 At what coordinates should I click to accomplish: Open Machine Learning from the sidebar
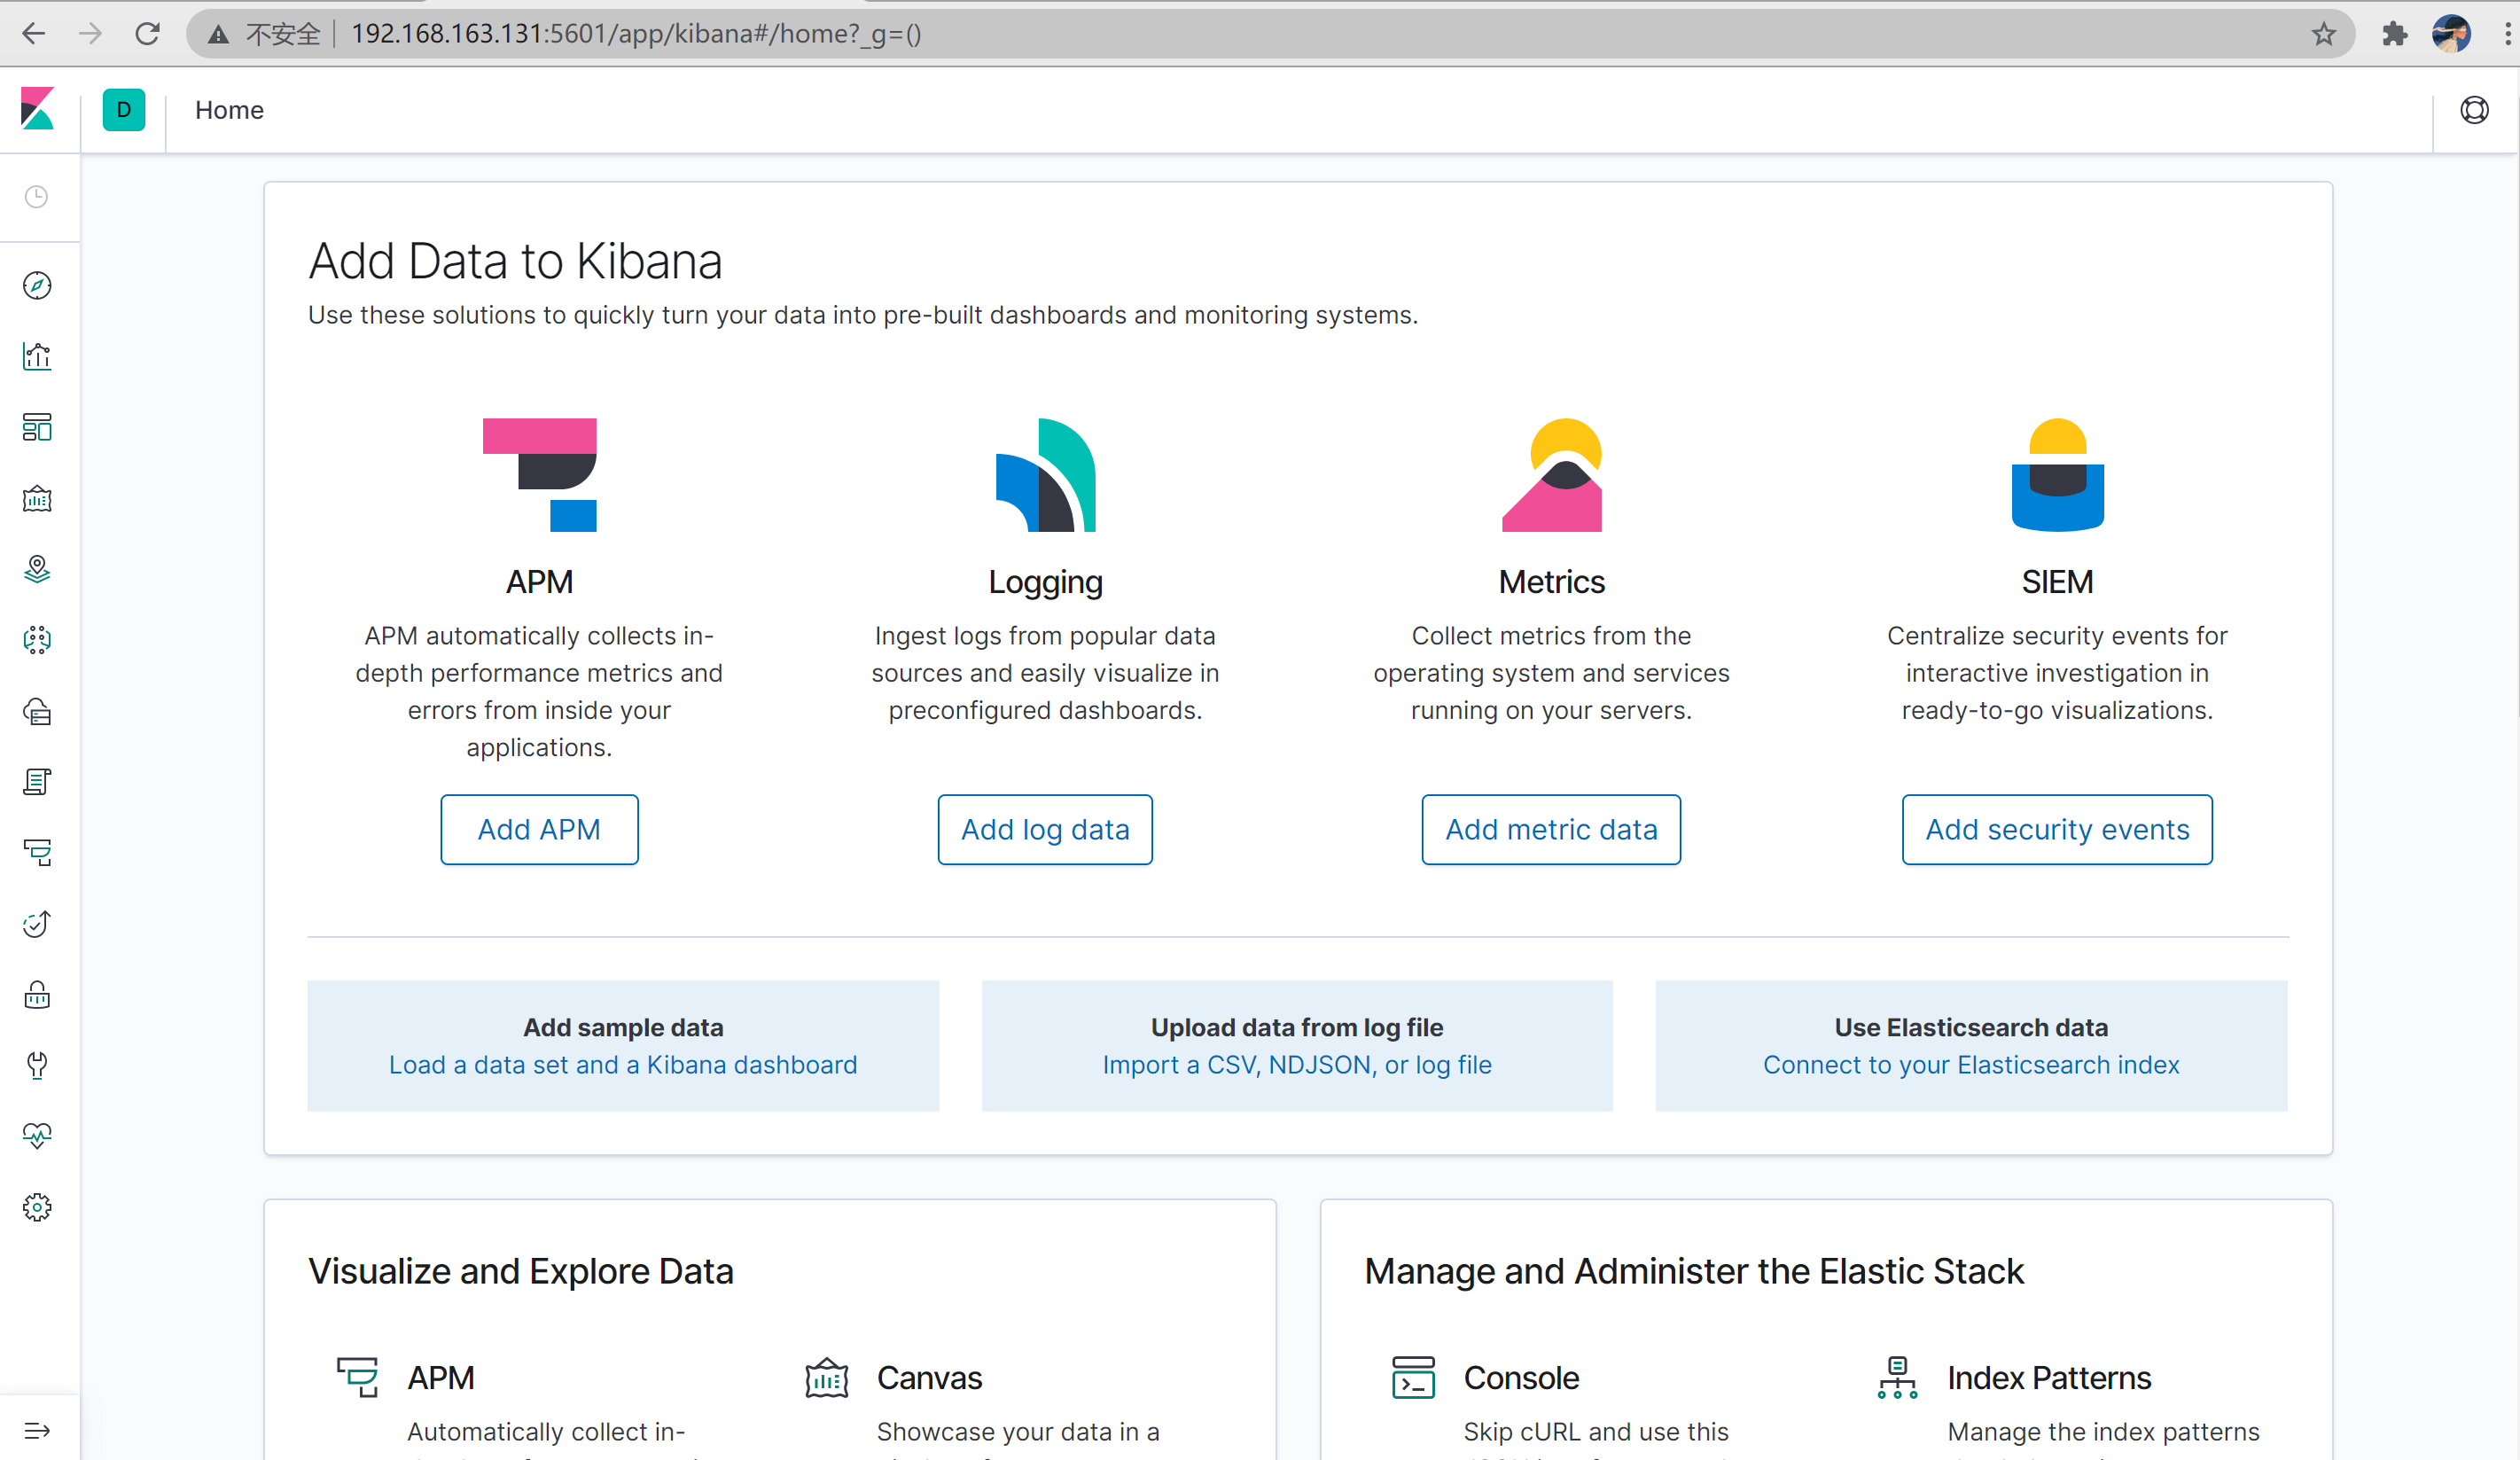pos(37,640)
